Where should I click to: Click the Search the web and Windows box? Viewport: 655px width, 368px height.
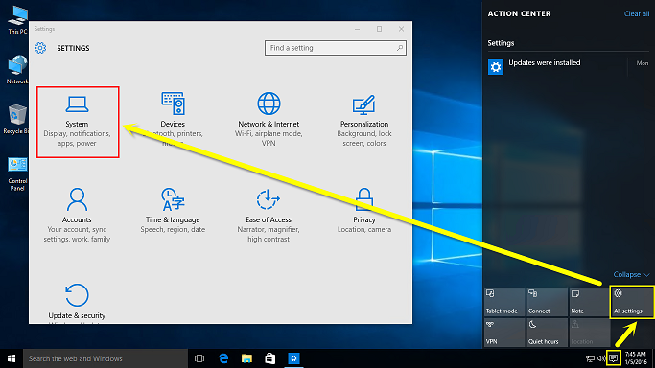click(105, 358)
